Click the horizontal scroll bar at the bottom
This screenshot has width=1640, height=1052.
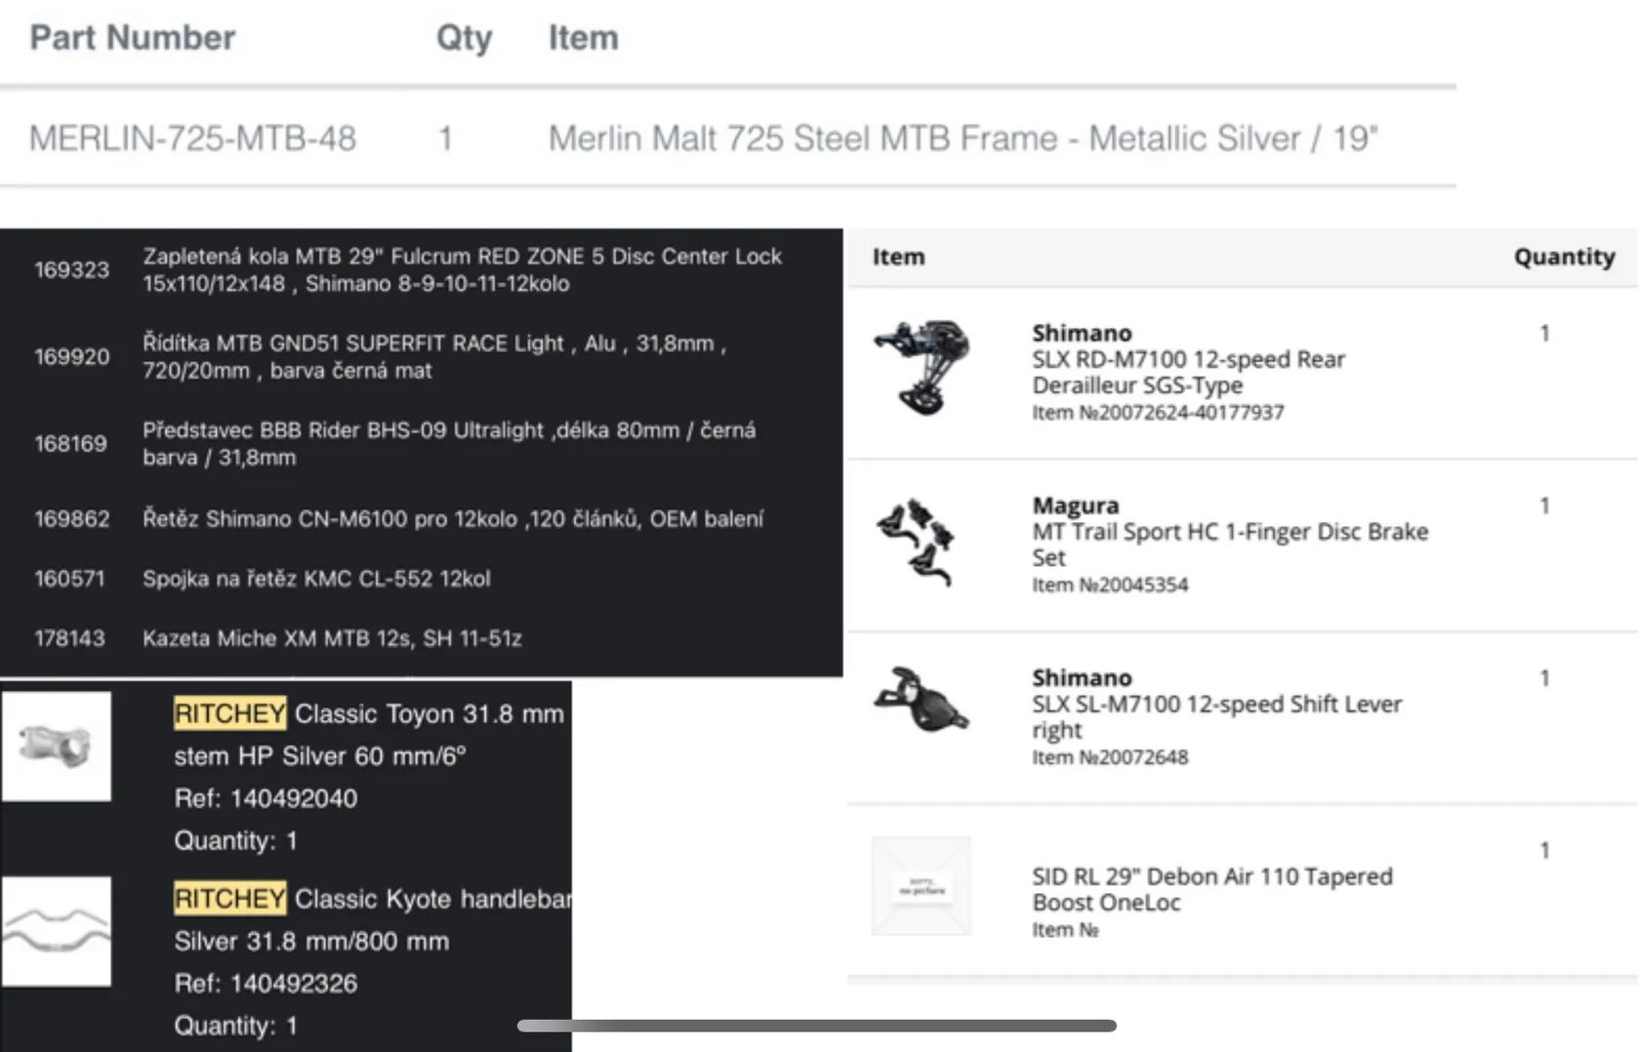[816, 1026]
